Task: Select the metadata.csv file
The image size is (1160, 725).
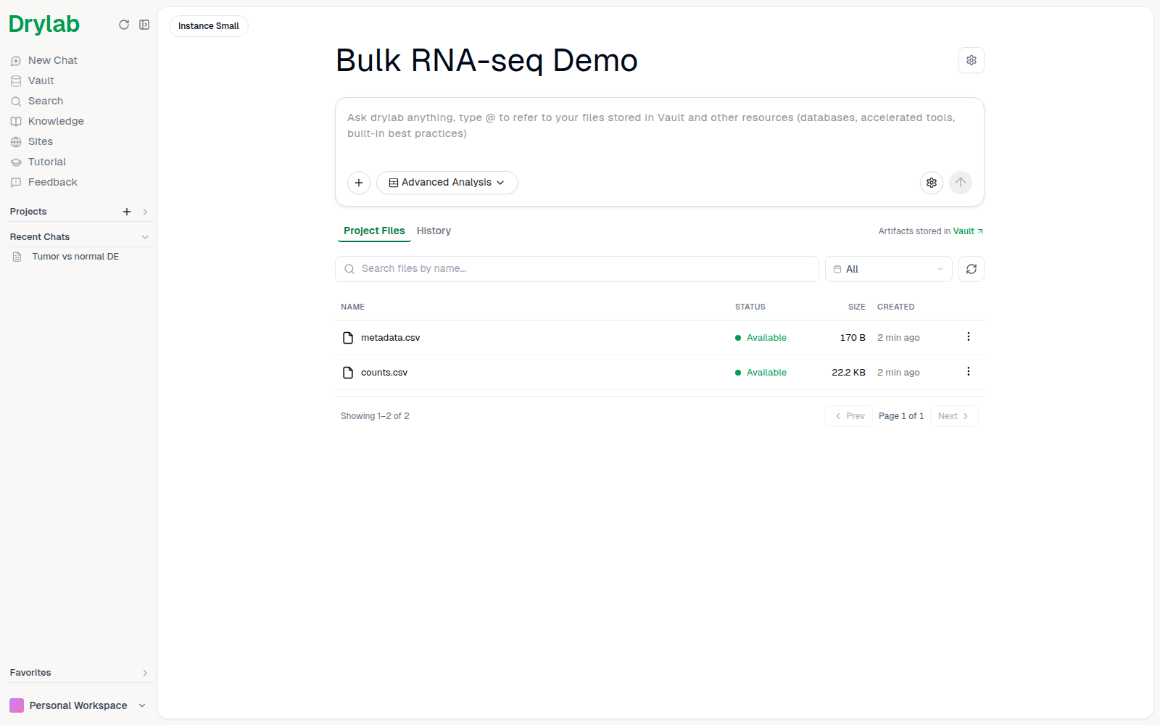Action: click(390, 338)
